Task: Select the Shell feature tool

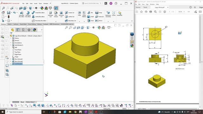Action: click(90, 21)
